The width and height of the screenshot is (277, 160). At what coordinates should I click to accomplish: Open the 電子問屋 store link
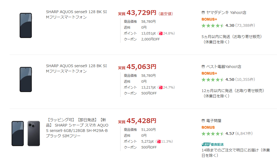coord(214,121)
